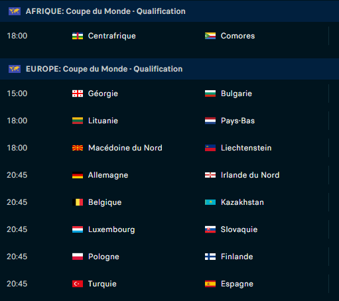Click the Turquie flag icon
Viewport: 339px width, 301px height.
(x=78, y=284)
